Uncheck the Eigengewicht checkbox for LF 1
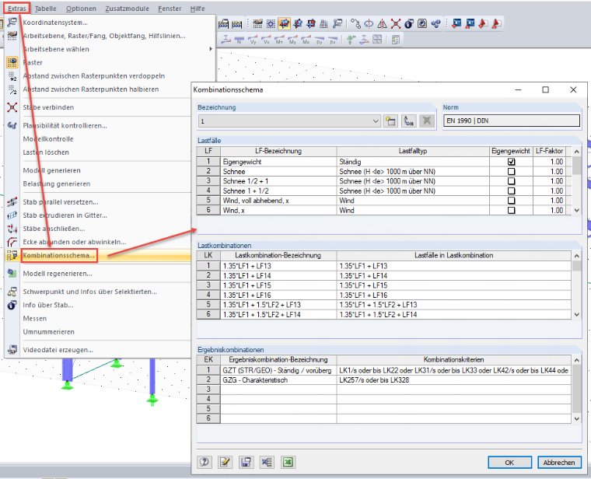 click(511, 162)
